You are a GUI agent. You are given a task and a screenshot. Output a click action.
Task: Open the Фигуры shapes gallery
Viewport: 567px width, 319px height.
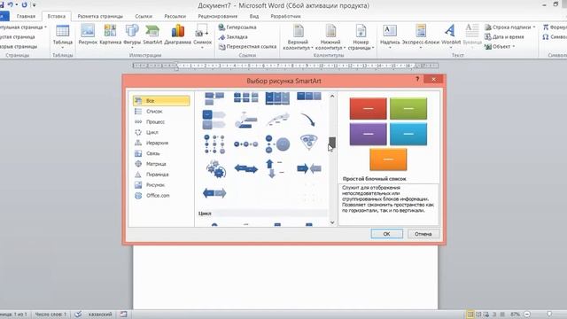coord(132,36)
